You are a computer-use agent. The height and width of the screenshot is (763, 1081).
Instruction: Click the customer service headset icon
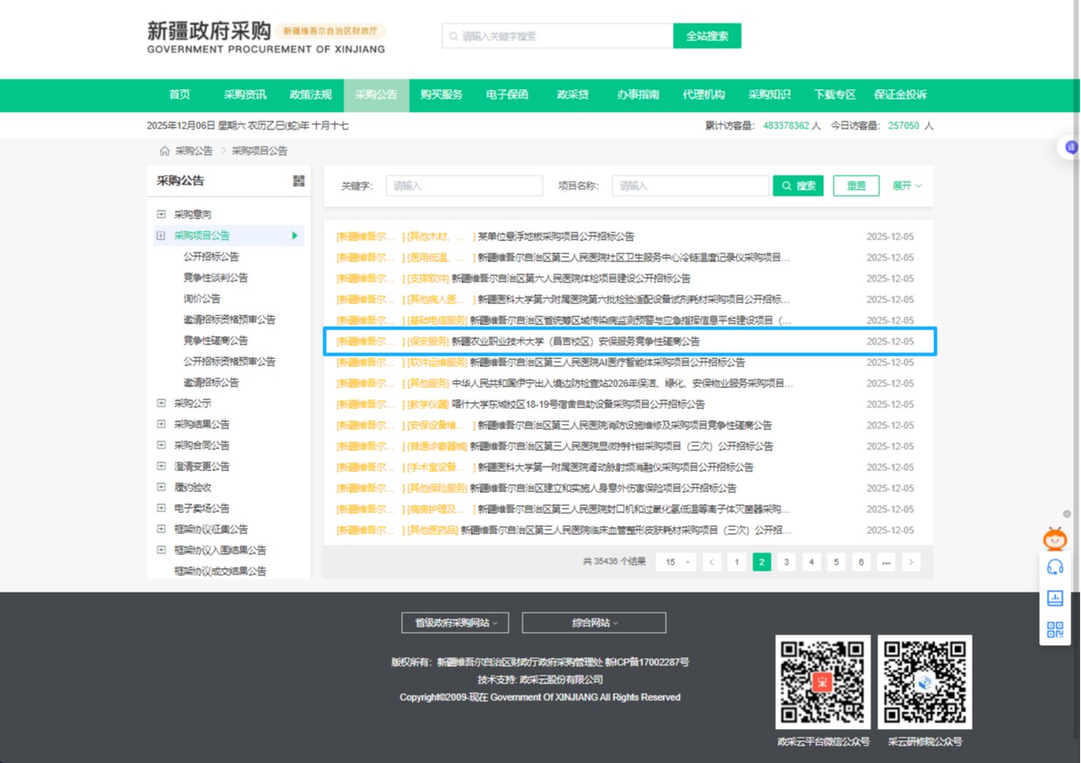coord(1055,567)
